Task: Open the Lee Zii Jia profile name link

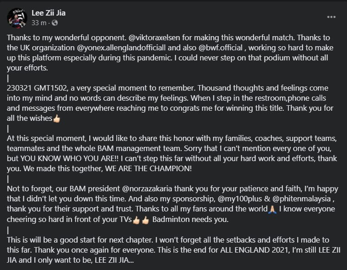Action: tap(49, 13)
